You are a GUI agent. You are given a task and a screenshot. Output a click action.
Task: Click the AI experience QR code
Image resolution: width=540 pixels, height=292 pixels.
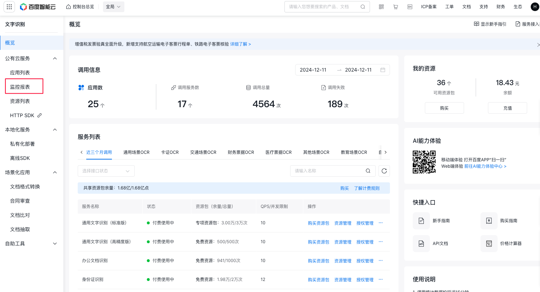point(424,162)
